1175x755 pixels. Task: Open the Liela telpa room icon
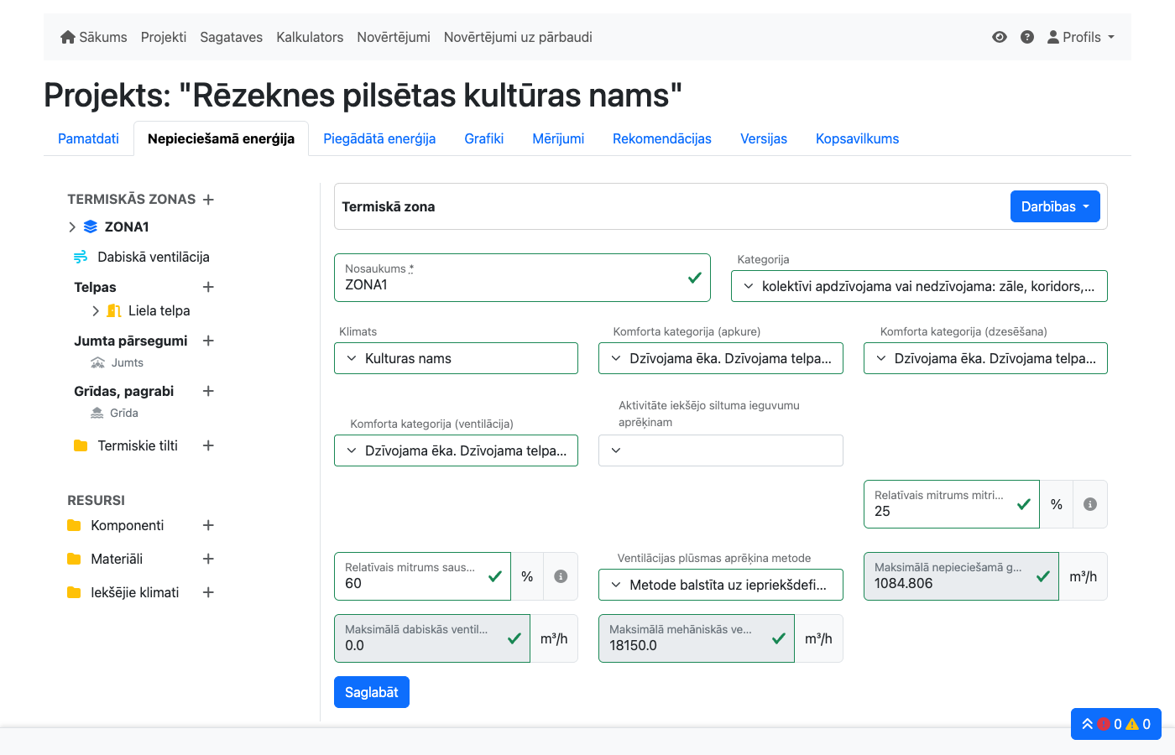point(114,310)
